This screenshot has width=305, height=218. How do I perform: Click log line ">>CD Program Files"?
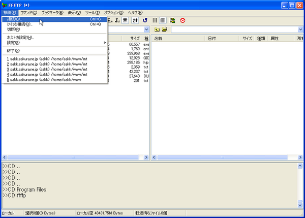(24, 190)
